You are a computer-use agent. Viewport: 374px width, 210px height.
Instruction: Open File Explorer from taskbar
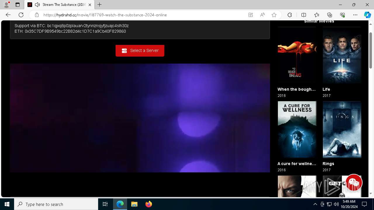pyautogui.click(x=134, y=204)
